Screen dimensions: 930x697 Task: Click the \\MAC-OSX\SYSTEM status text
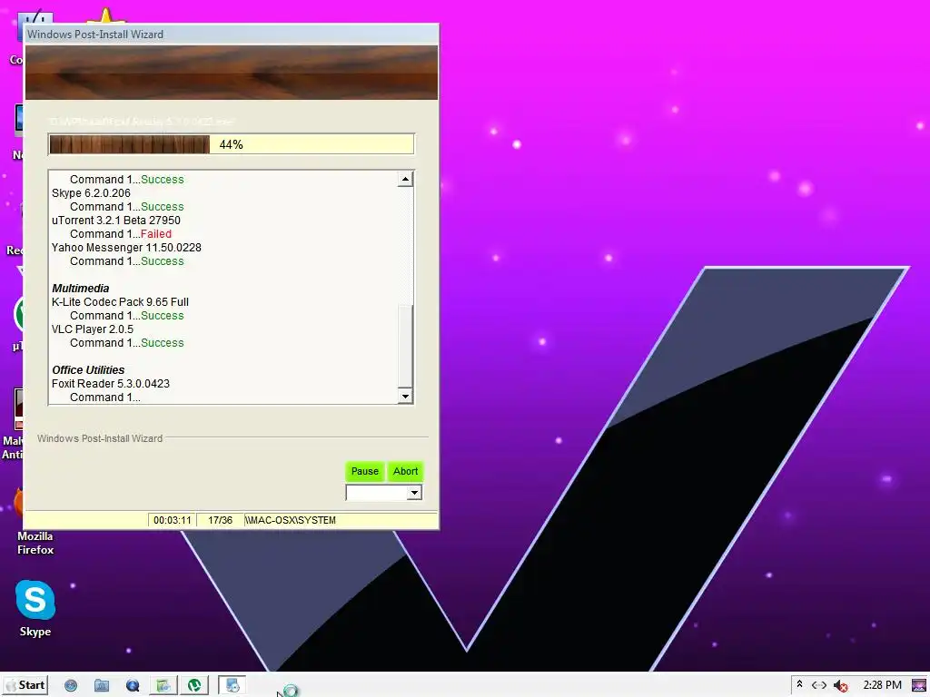[x=291, y=520]
